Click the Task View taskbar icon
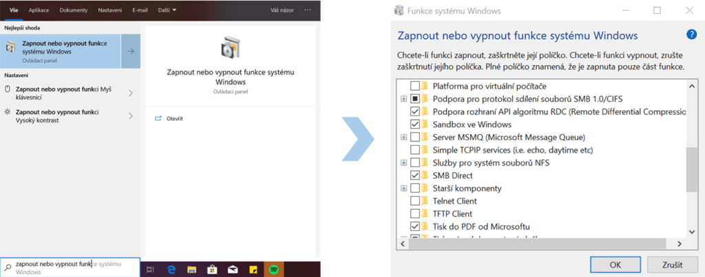The height and width of the screenshot is (277, 705). (x=151, y=268)
